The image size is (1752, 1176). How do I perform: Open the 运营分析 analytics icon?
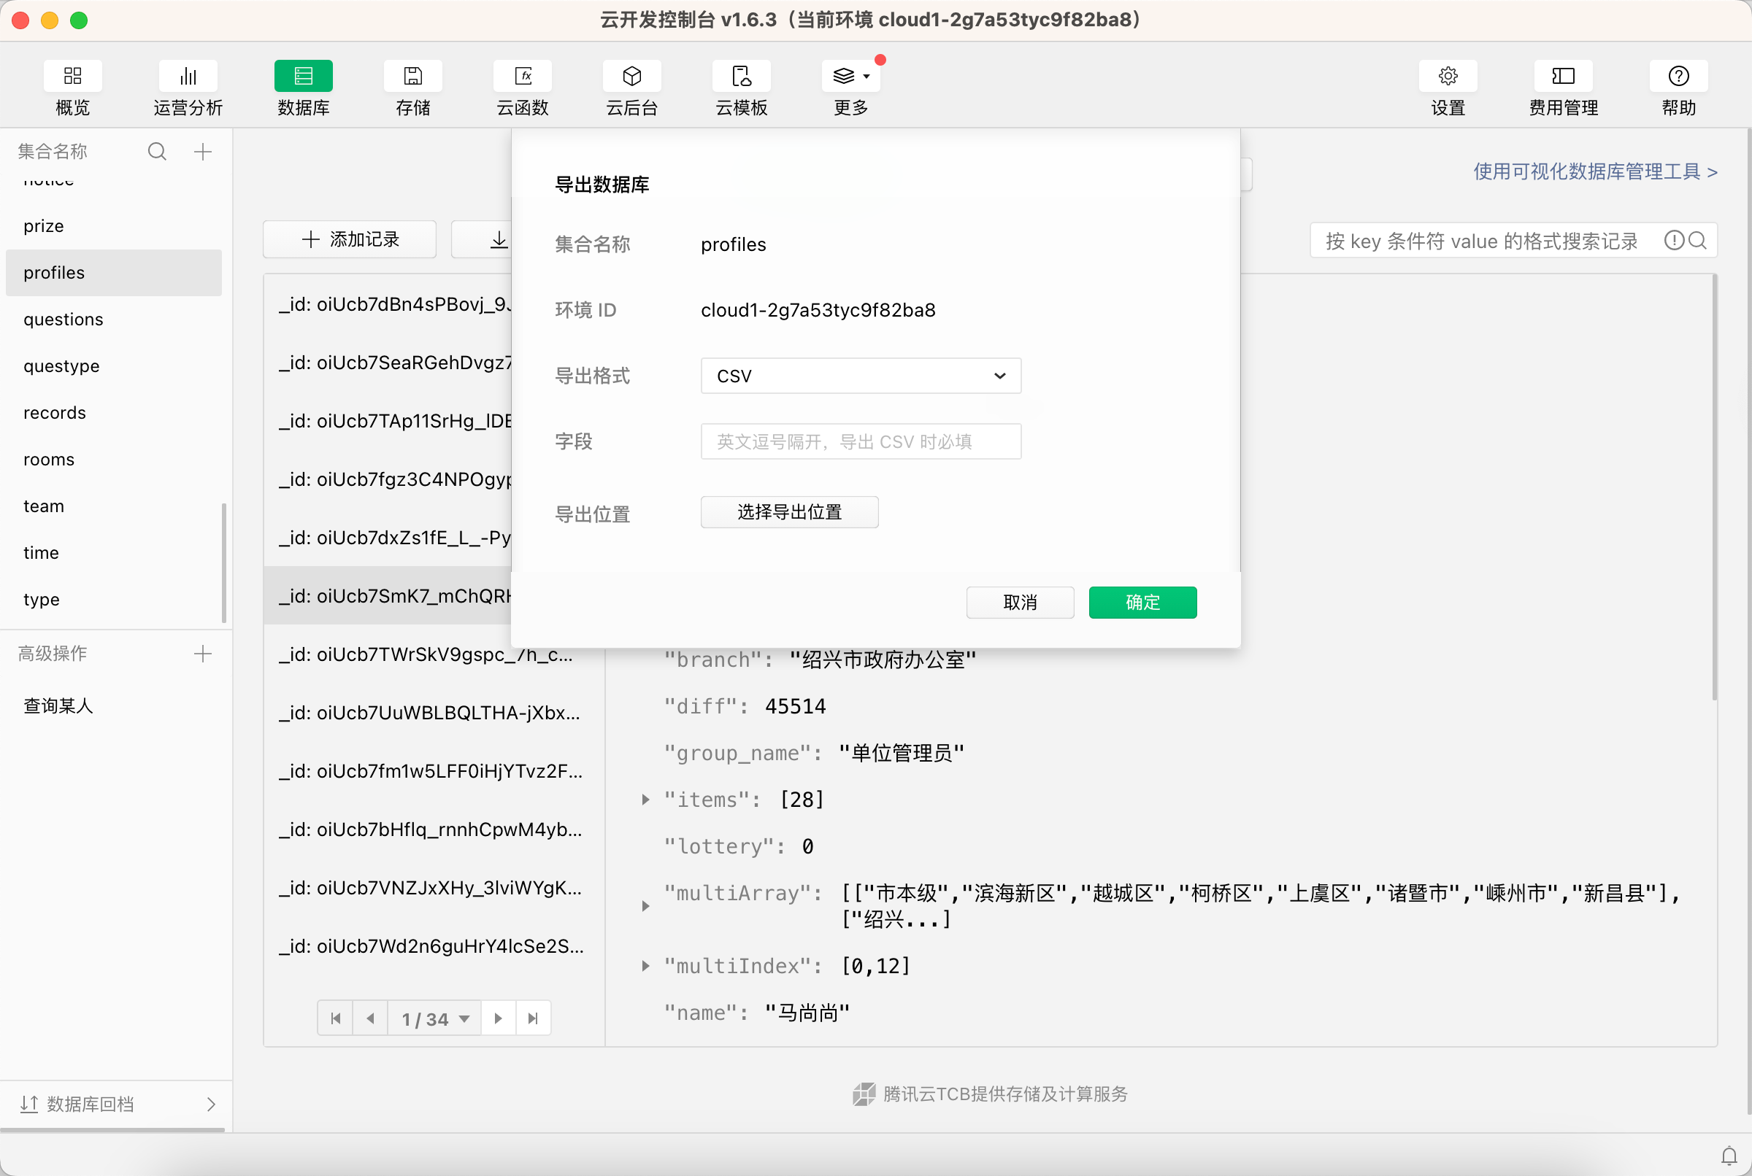[x=188, y=77]
